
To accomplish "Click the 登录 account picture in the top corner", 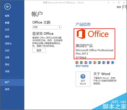I will pyautogui.click(x=124, y=7).
